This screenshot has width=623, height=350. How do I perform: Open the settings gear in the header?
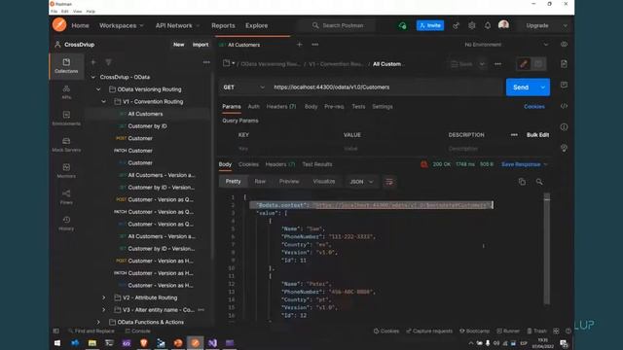pyautogui.click(x=471, y=25)
